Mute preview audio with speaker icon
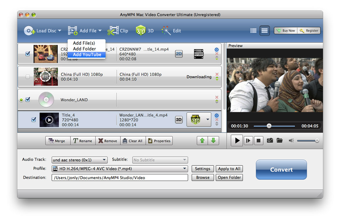340x222 pixels. pyautogui.click(x=291, y=141)
